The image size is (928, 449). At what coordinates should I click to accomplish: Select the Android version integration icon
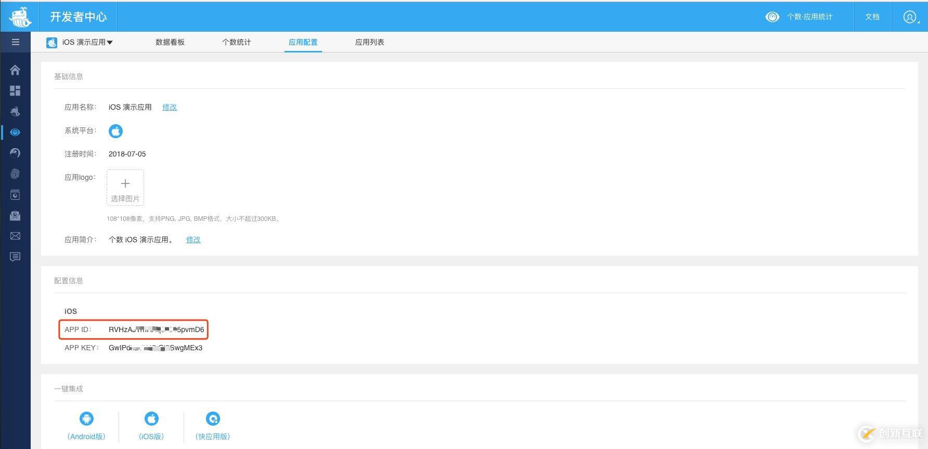[x=86, y=419]
